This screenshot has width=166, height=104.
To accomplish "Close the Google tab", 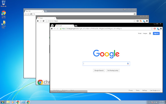I will (73, 26).
